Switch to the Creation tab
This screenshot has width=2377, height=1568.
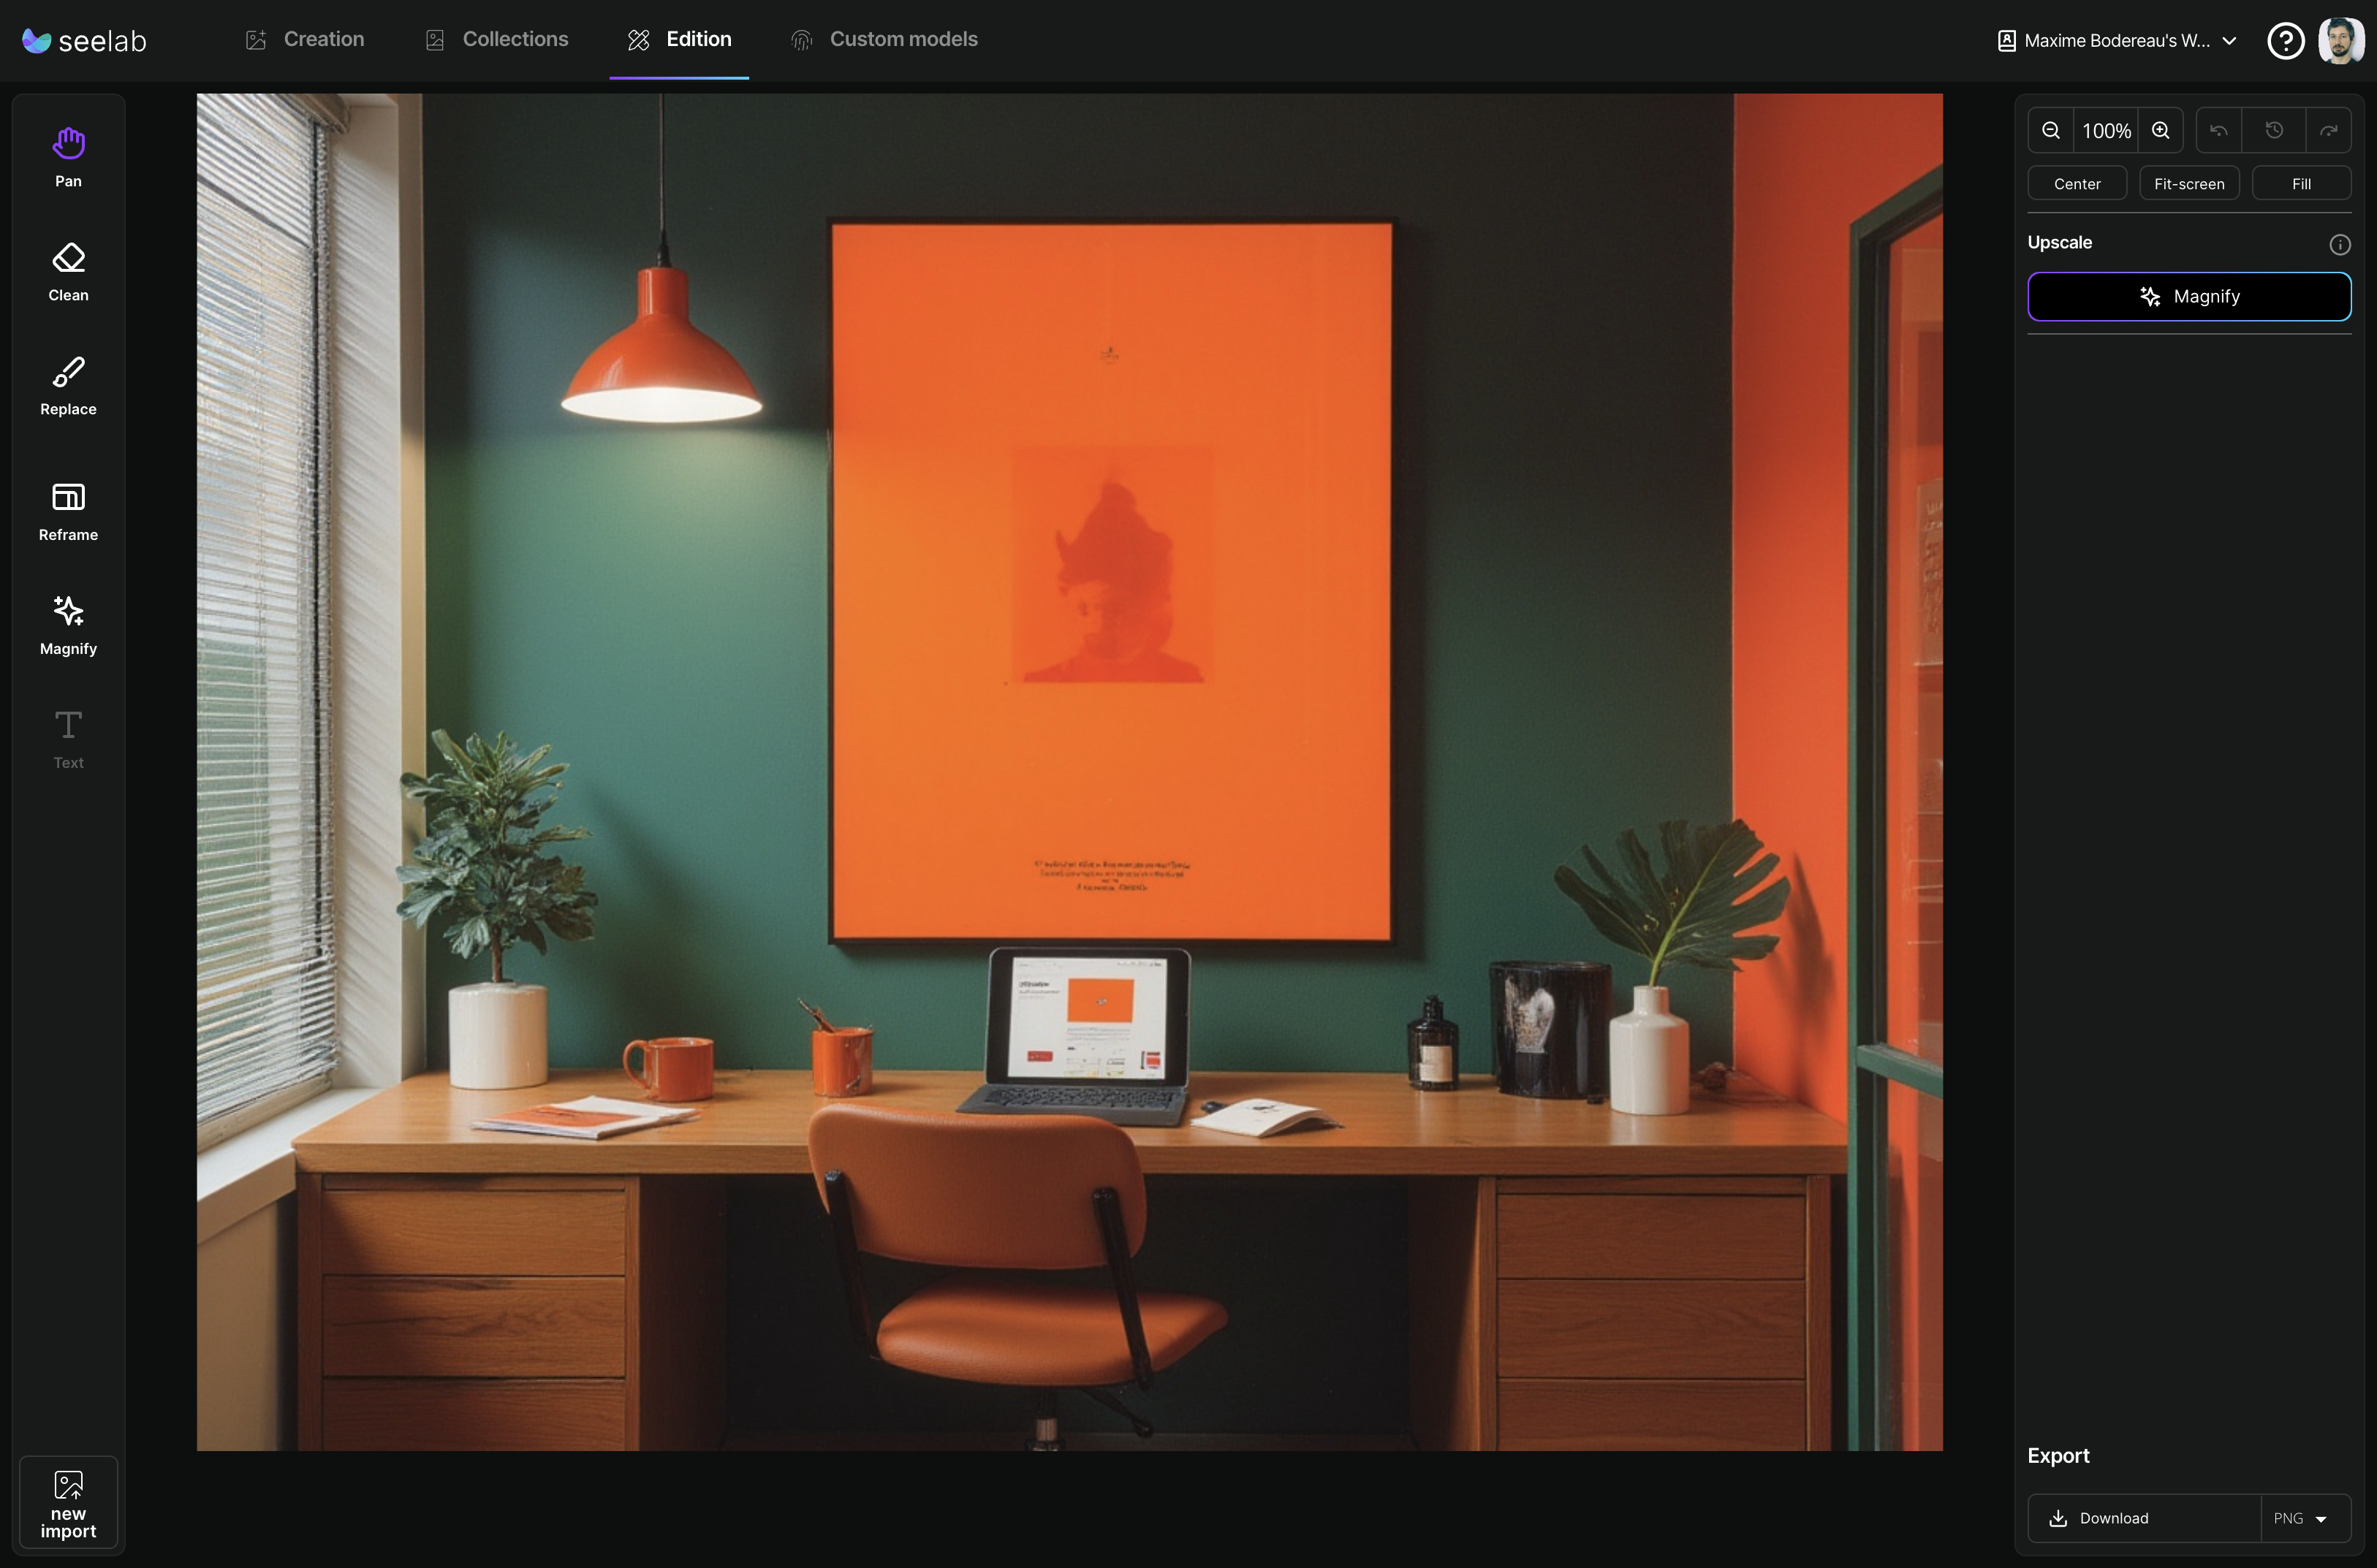pos(305,39)
